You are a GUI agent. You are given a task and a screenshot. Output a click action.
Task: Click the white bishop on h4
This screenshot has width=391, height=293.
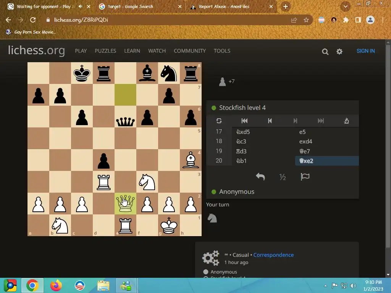click(191, 160)
